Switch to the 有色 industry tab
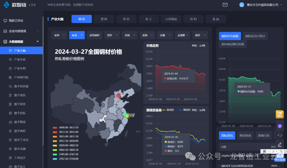Screen dimensions: 287x168 point(126,19)
